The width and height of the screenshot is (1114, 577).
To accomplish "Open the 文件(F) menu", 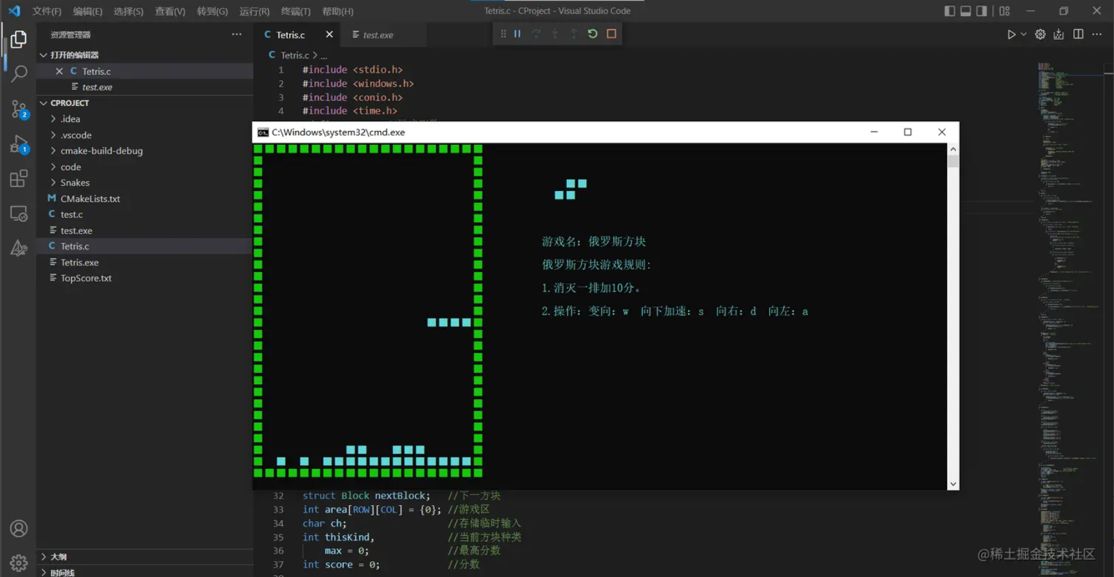I will pos(47,12).
